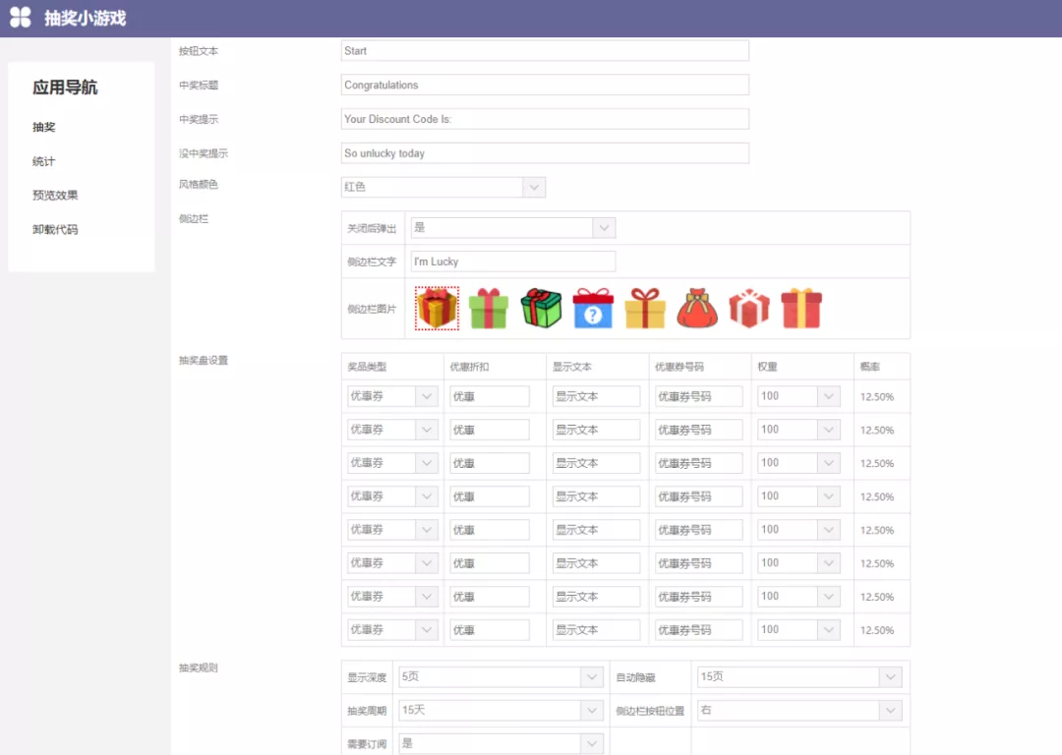Select the last red double gift image

point(801,308)
